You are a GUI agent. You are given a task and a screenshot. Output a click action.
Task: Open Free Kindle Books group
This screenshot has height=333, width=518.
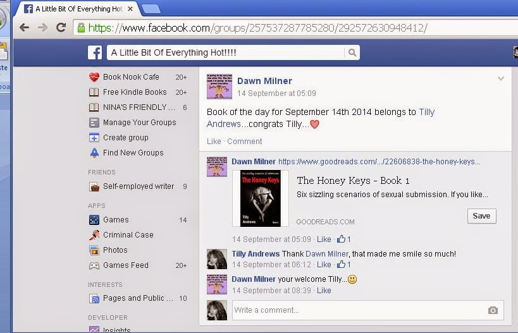pos(135,92)
